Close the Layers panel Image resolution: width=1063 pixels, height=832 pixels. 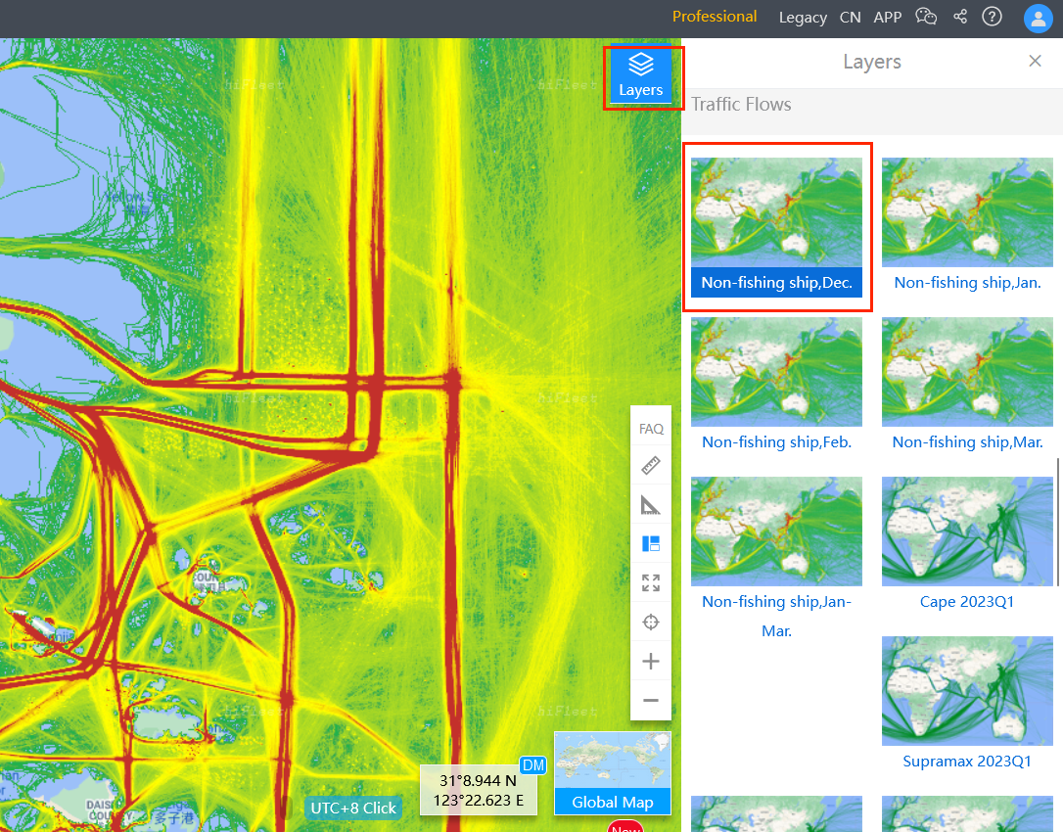coord(1035,61)
